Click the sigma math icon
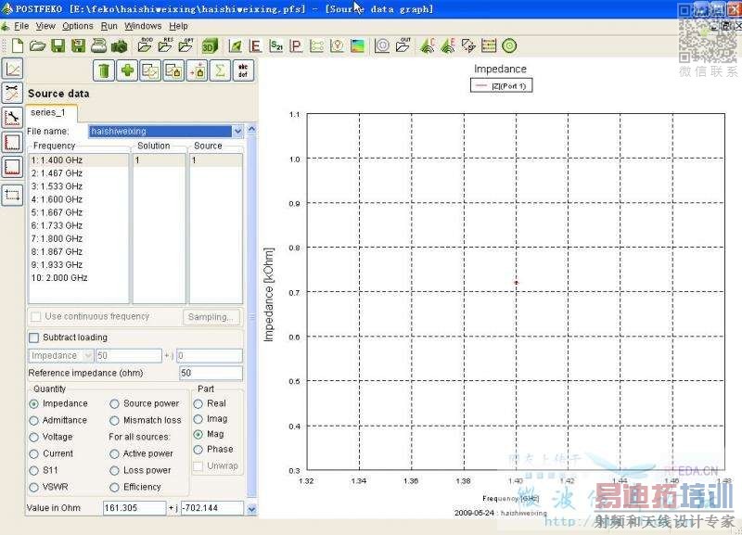 [220, 70]
